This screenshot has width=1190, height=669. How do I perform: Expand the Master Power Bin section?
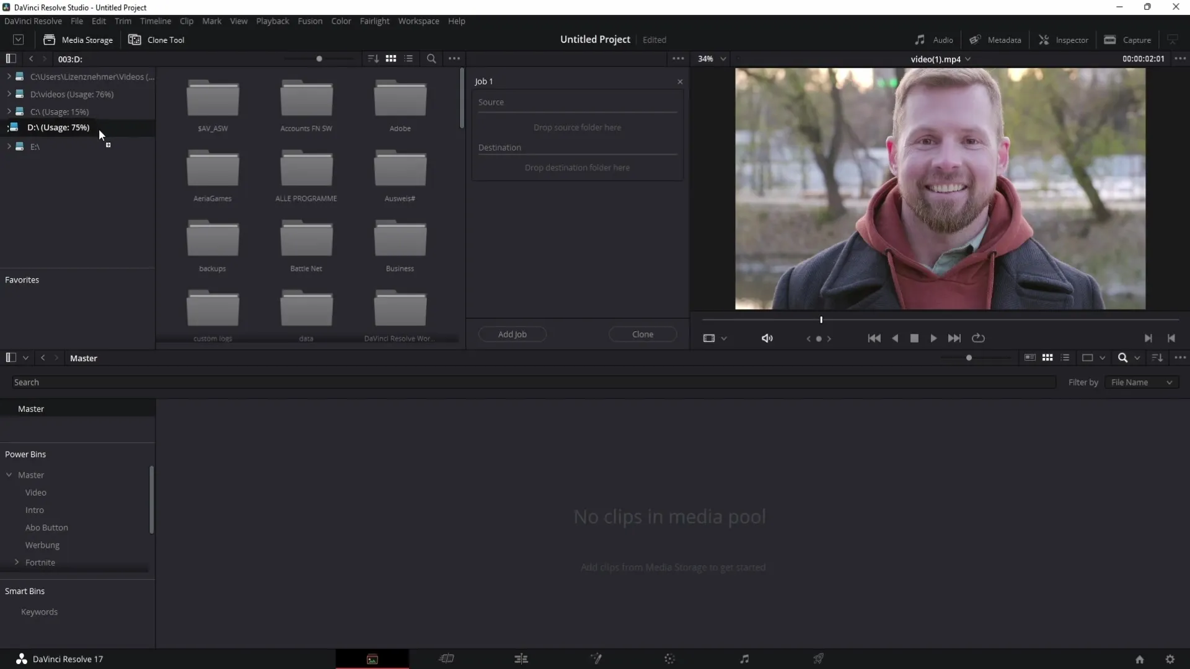click(x=9, y=474)
